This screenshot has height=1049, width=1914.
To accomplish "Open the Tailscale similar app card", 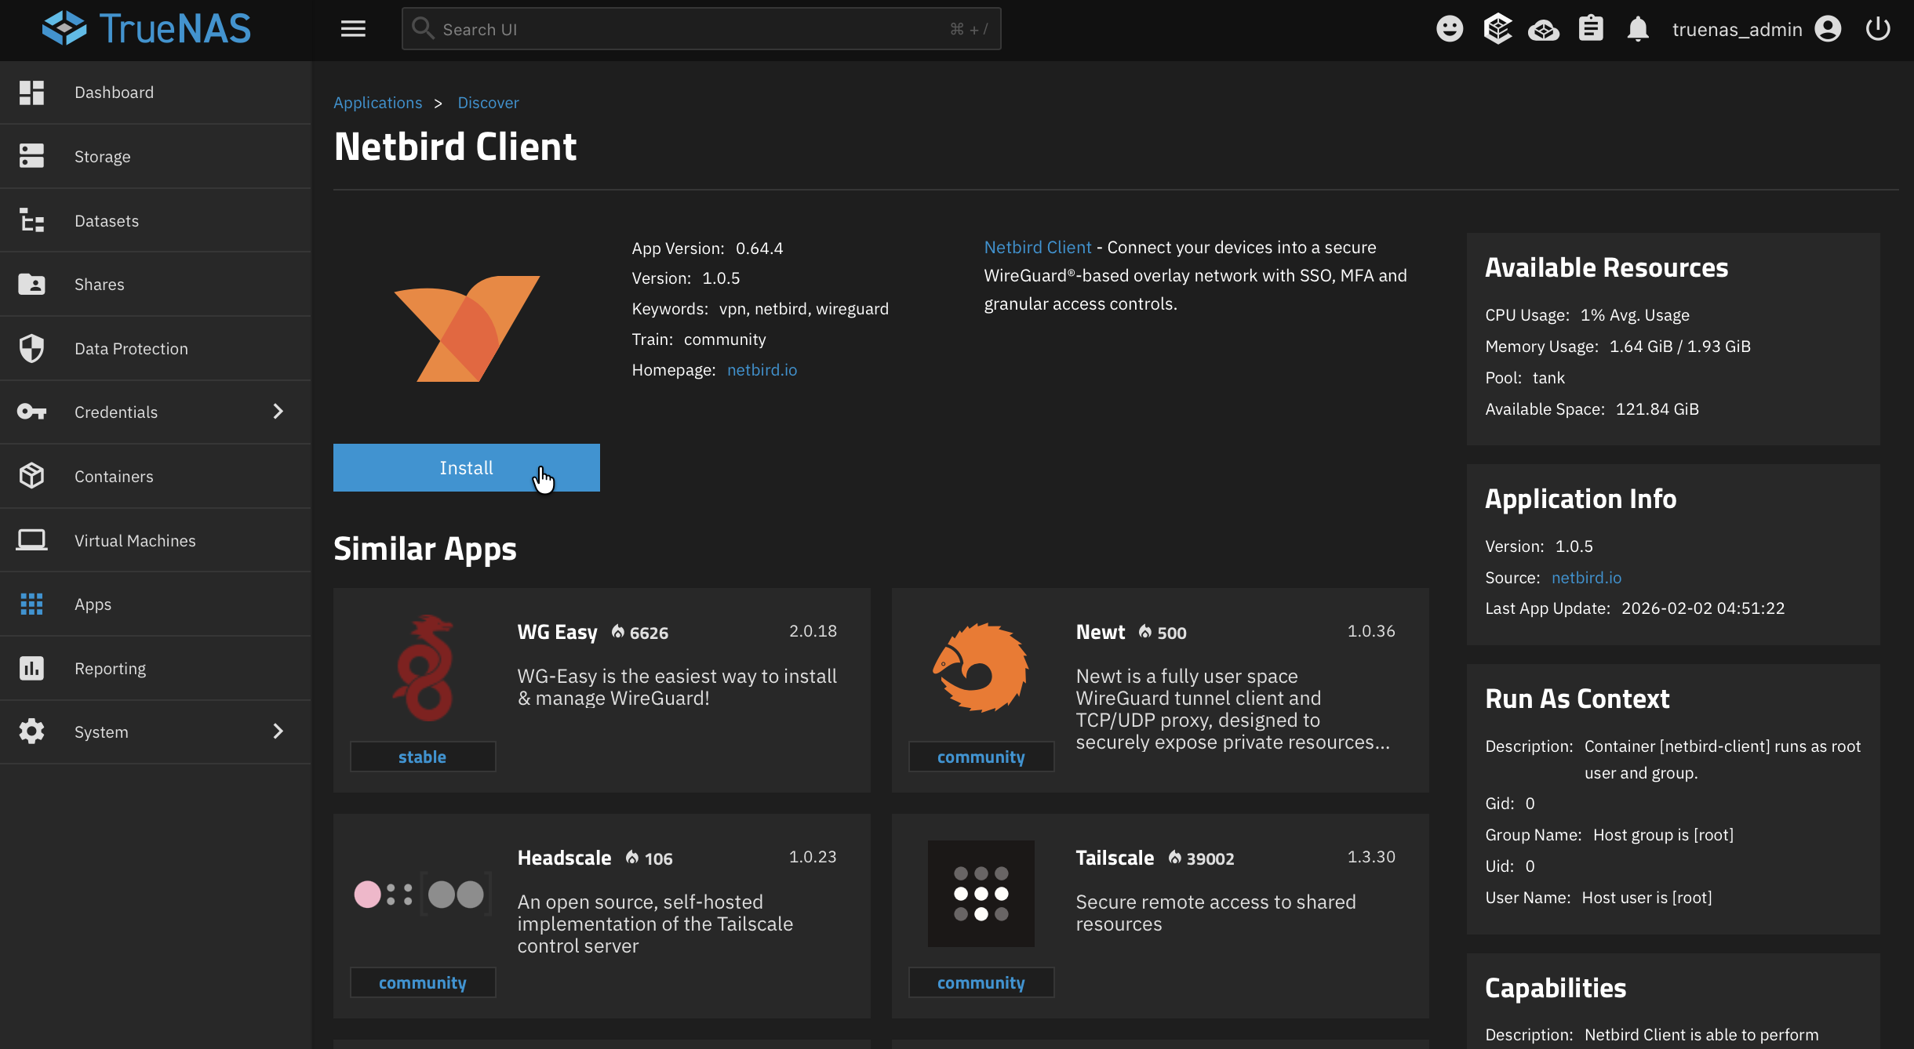I will point(1159,915).
